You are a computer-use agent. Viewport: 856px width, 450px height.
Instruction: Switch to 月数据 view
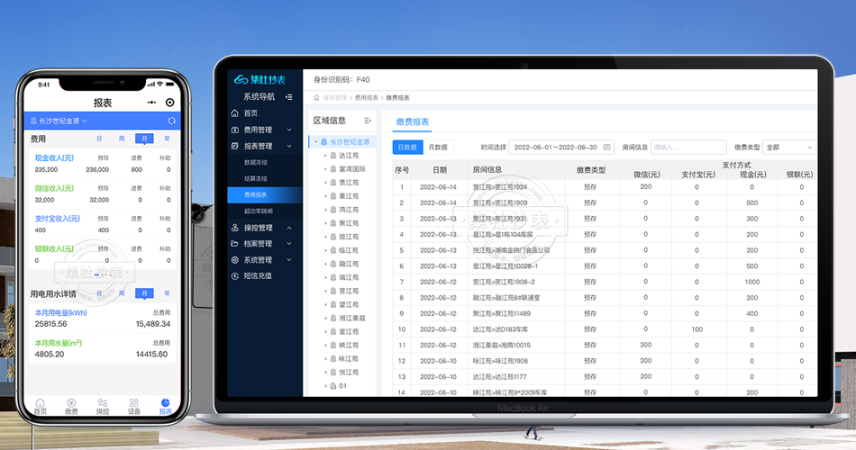pyautogui.click(x=437, y=147)
